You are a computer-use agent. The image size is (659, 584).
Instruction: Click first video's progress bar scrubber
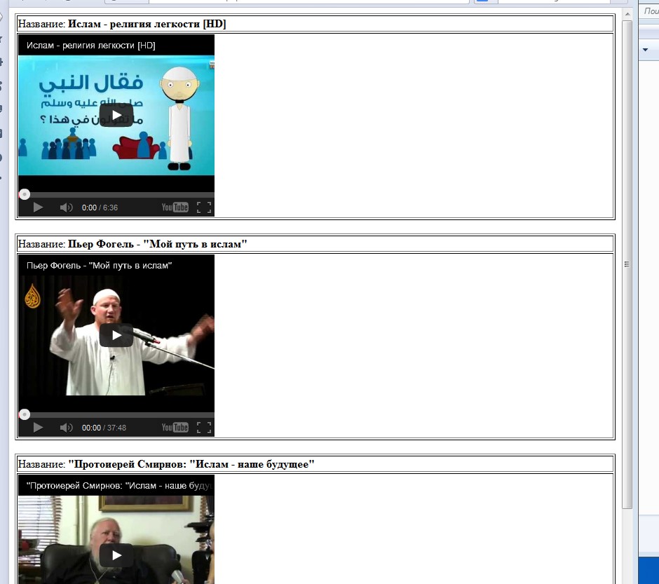point(25,194)
